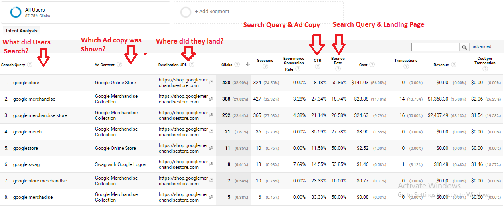
Task: Click inside the table search field
Action: (435, 47)
